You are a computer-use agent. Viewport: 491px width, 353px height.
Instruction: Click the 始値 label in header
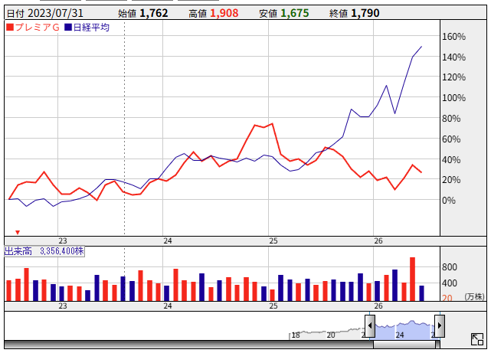[127, 14]
